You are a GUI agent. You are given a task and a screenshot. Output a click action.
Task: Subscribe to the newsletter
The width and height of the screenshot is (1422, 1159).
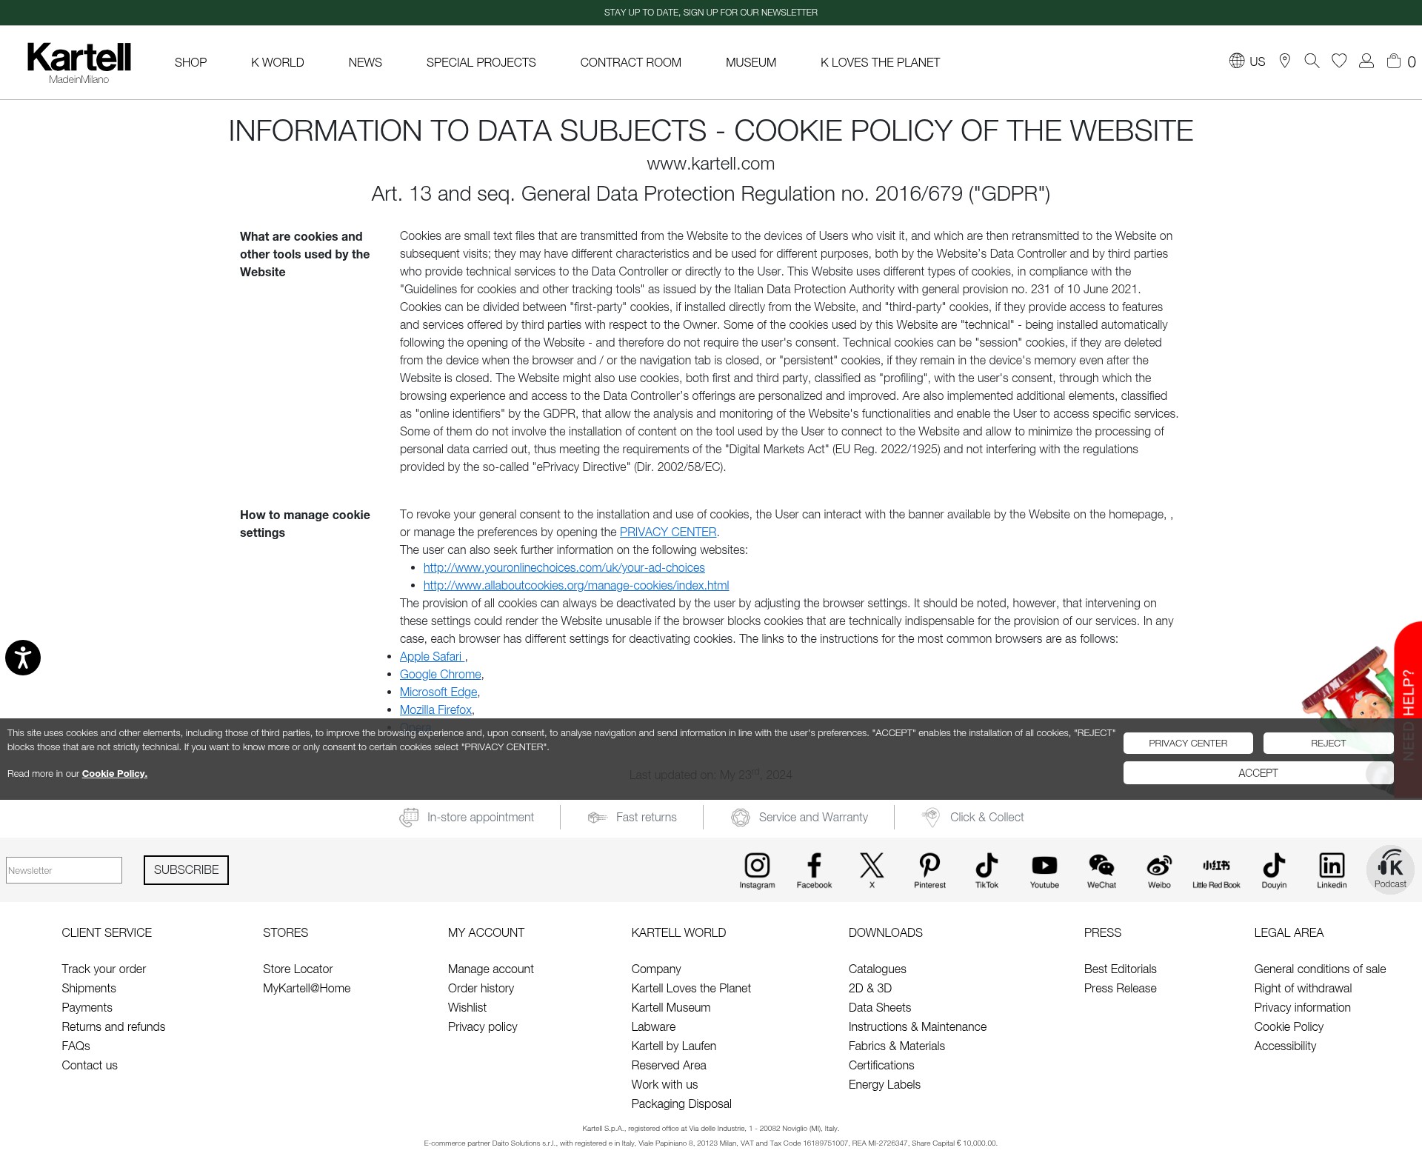tap(186, 870)
